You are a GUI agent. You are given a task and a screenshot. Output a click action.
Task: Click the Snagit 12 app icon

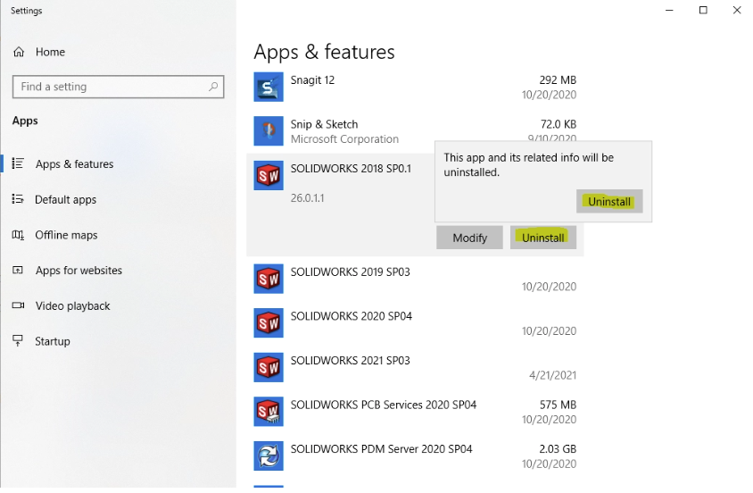pyautogui.click(x=269, y=87)
